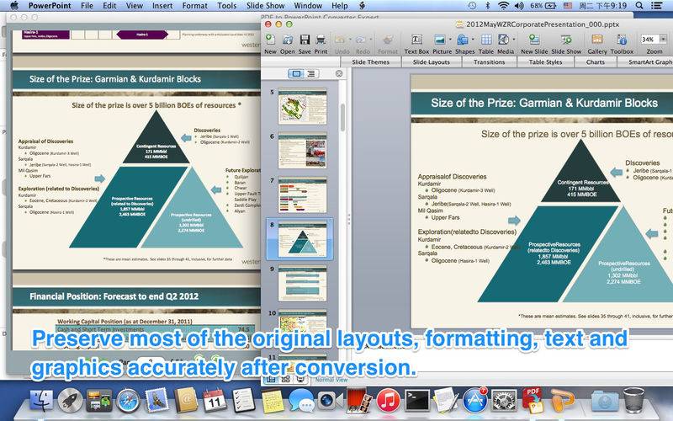
Task: Switch to Slide Themes tab
Action: pyautogui.click(x=370, y=61)
